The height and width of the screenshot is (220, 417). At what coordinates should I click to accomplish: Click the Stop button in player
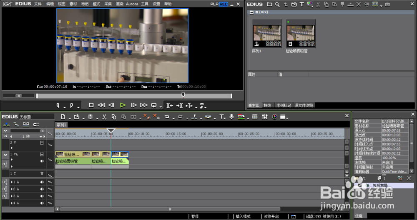pos(91,105)
